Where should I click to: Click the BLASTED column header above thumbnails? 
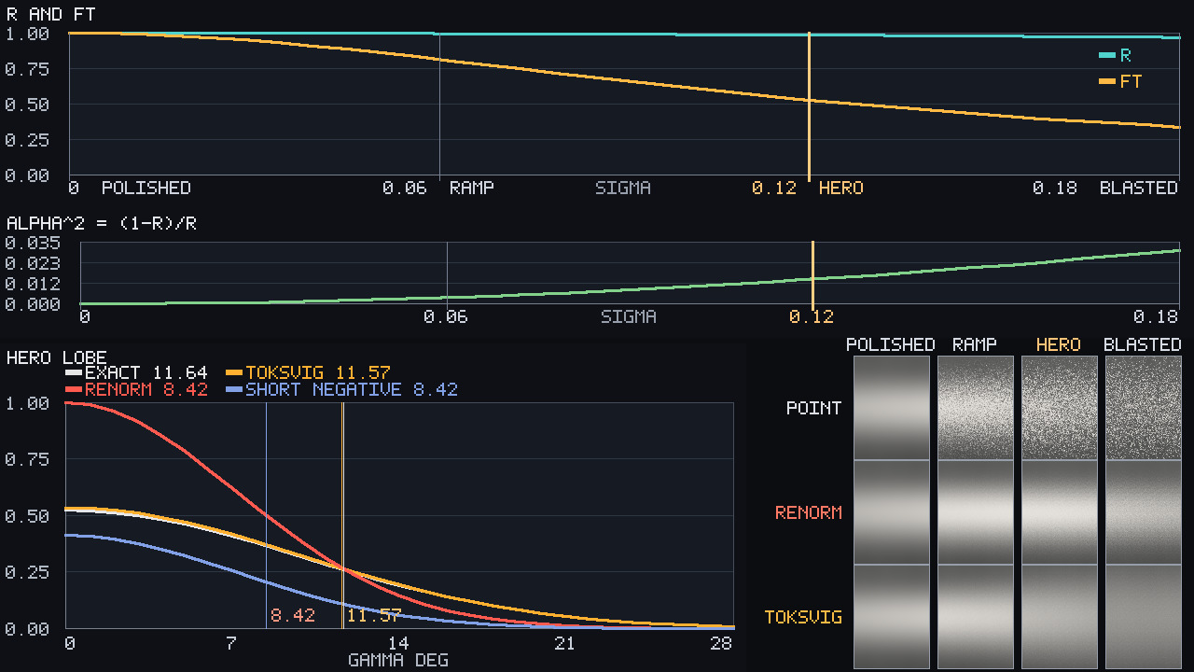coord(1143,344)
